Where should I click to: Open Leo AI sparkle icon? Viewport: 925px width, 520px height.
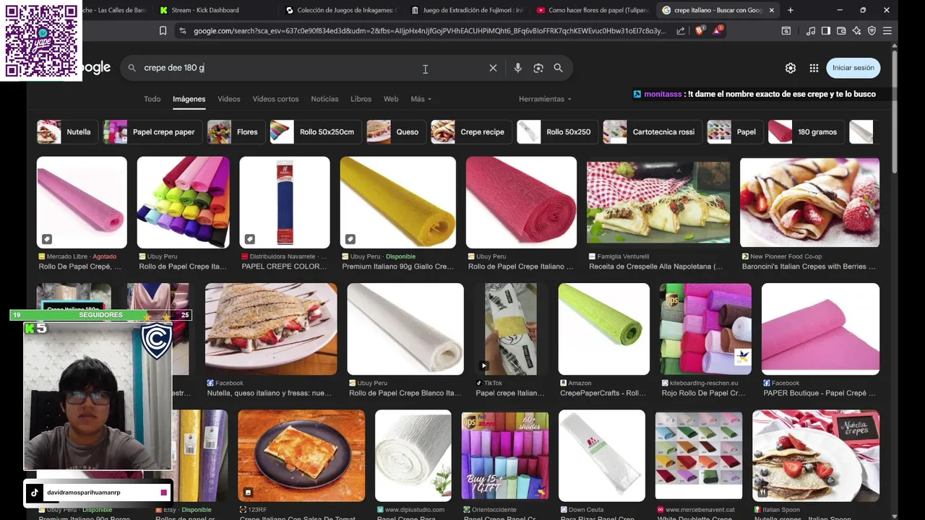click(856, 31)
